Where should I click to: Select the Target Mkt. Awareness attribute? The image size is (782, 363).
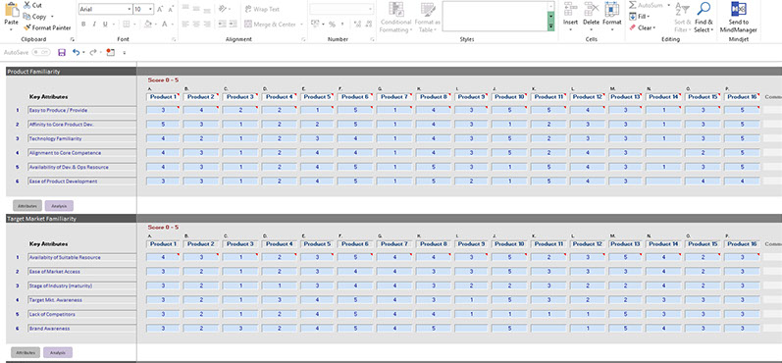click(x=81, y=300)
